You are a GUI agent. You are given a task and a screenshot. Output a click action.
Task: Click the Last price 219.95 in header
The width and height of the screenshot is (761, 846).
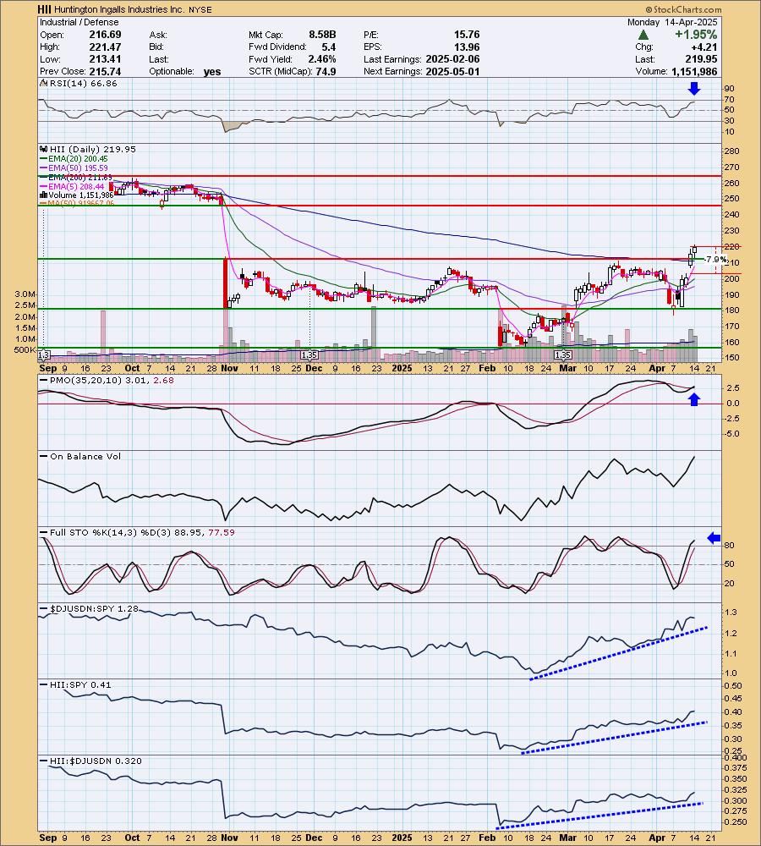[x=703, y=59]
